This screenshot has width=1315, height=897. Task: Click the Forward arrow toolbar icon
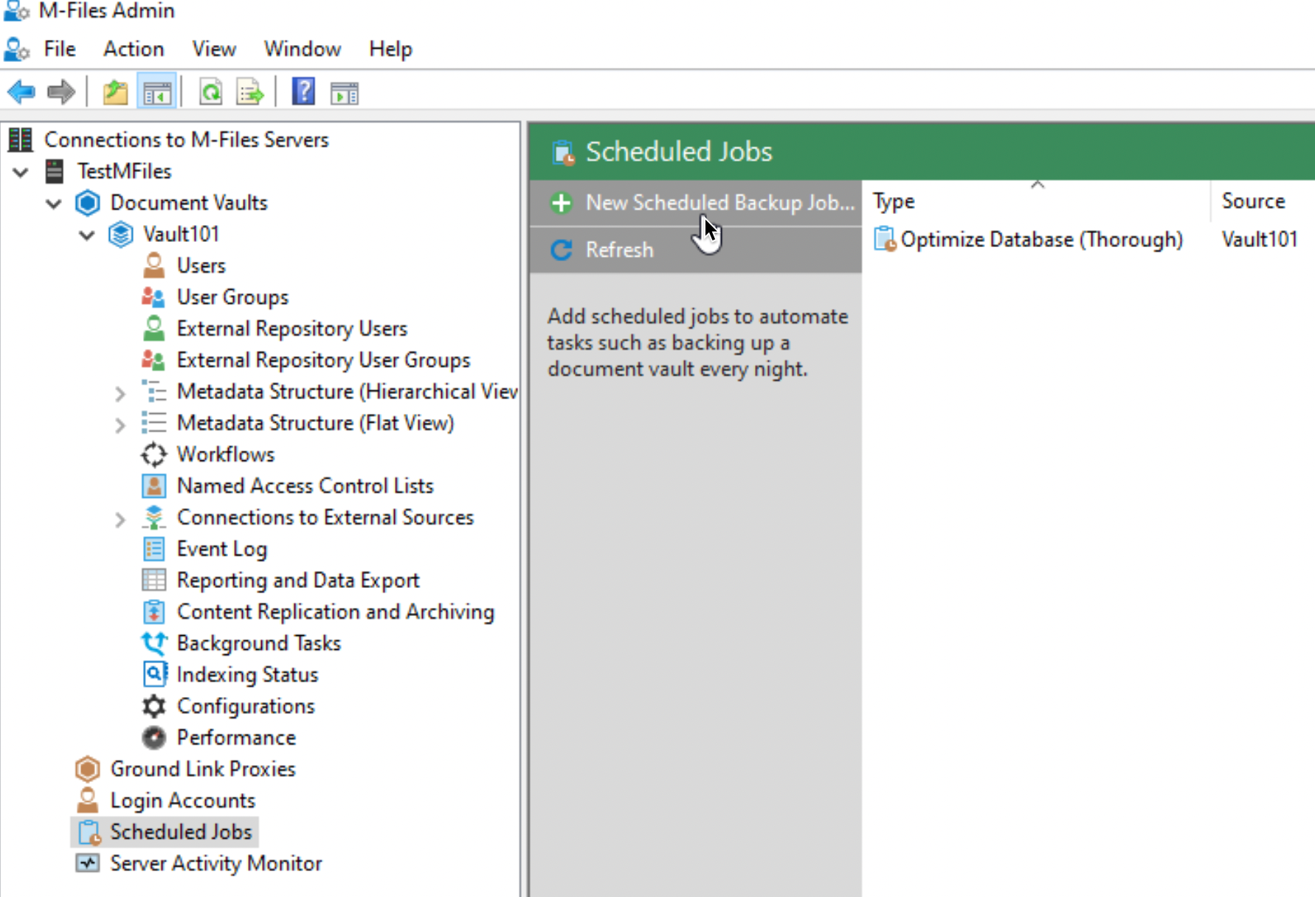pos(61,92)
